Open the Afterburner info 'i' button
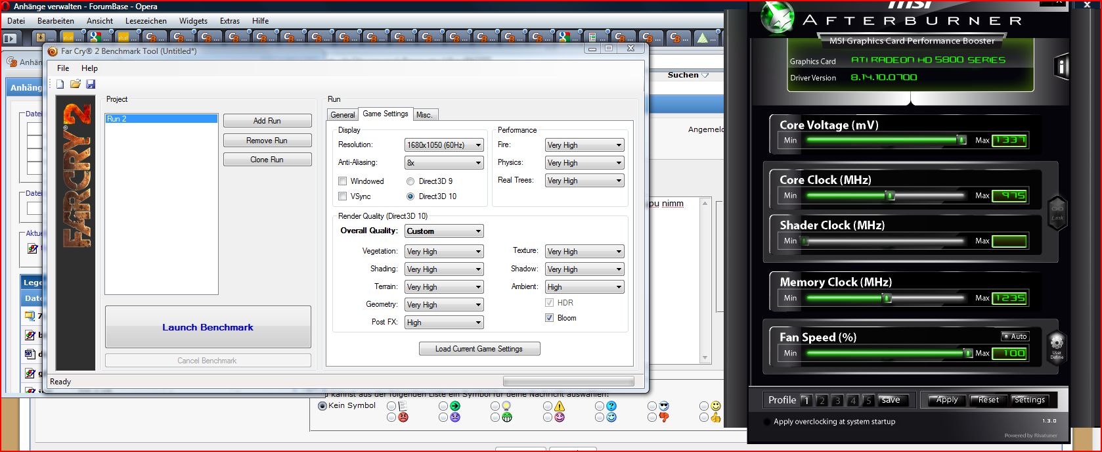 point(1061,66)
